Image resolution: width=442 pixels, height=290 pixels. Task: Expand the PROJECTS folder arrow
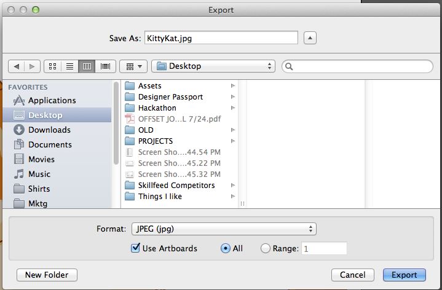233,141
